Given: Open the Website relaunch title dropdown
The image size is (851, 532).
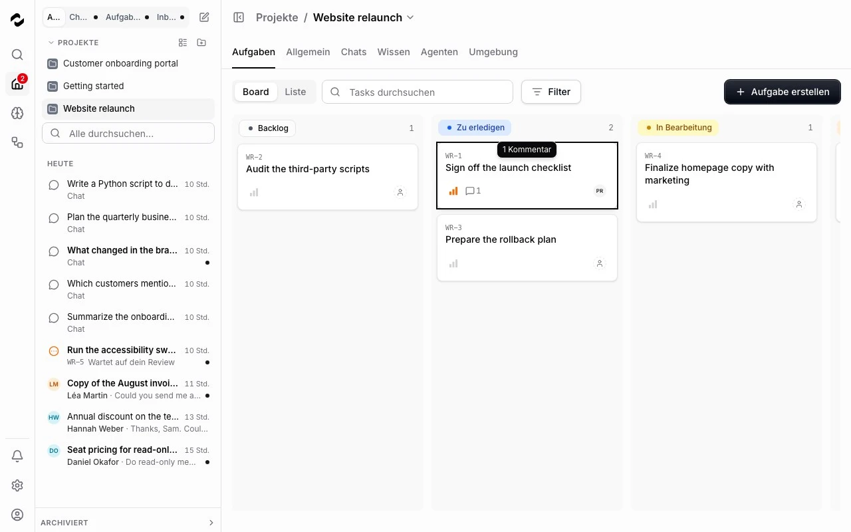Looking at the screenshot, I should pyautogui.click(x=410, y=17).
